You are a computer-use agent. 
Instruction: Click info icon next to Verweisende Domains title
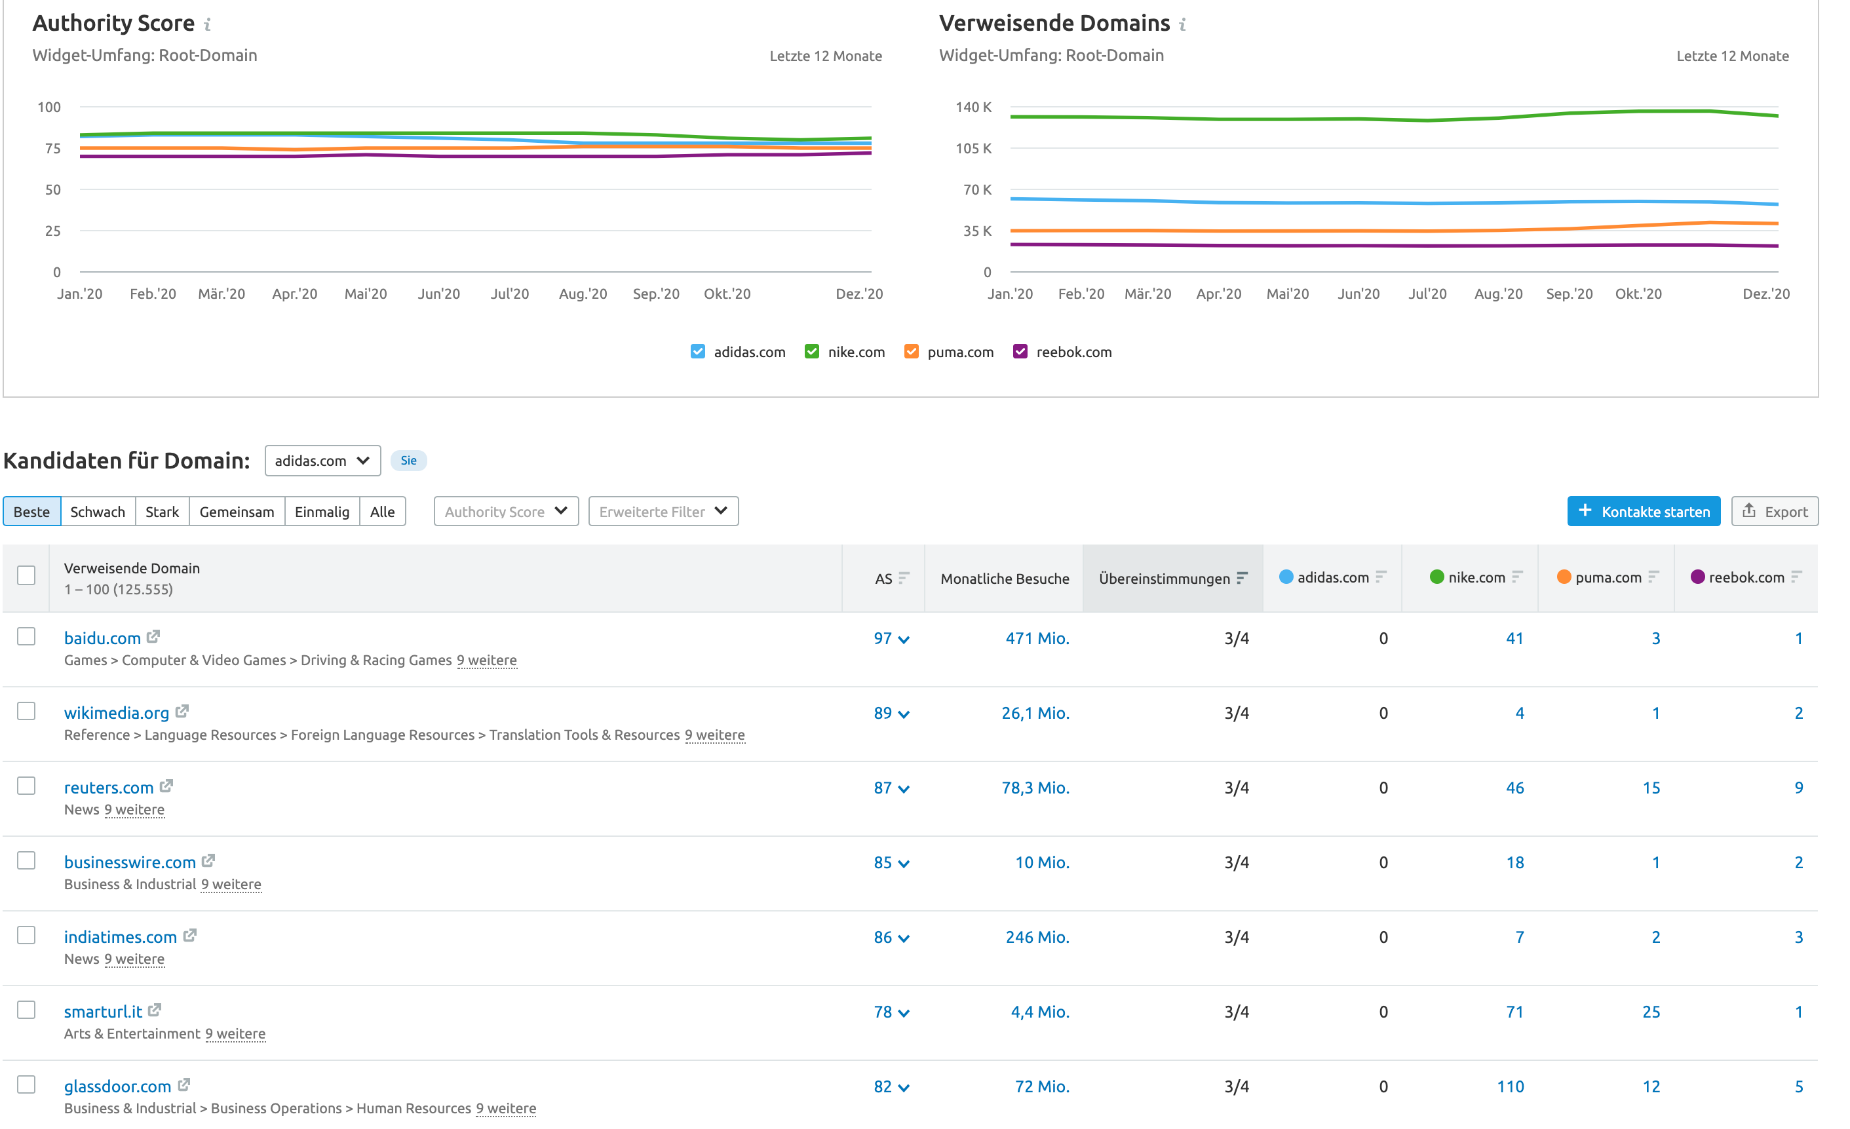[x=1184, y=25]
